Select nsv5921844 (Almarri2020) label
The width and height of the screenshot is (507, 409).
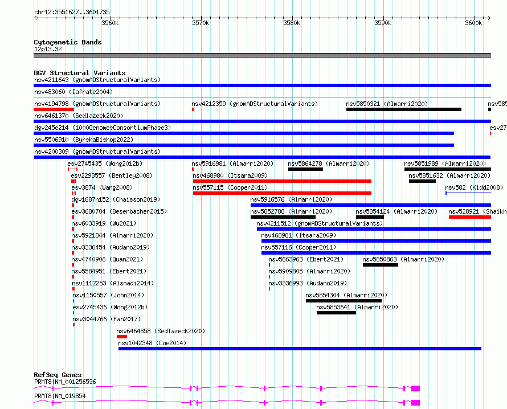tap(112, 235)
